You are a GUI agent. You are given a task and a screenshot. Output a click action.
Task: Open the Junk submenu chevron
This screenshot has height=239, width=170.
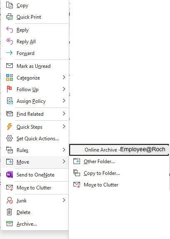64,200
